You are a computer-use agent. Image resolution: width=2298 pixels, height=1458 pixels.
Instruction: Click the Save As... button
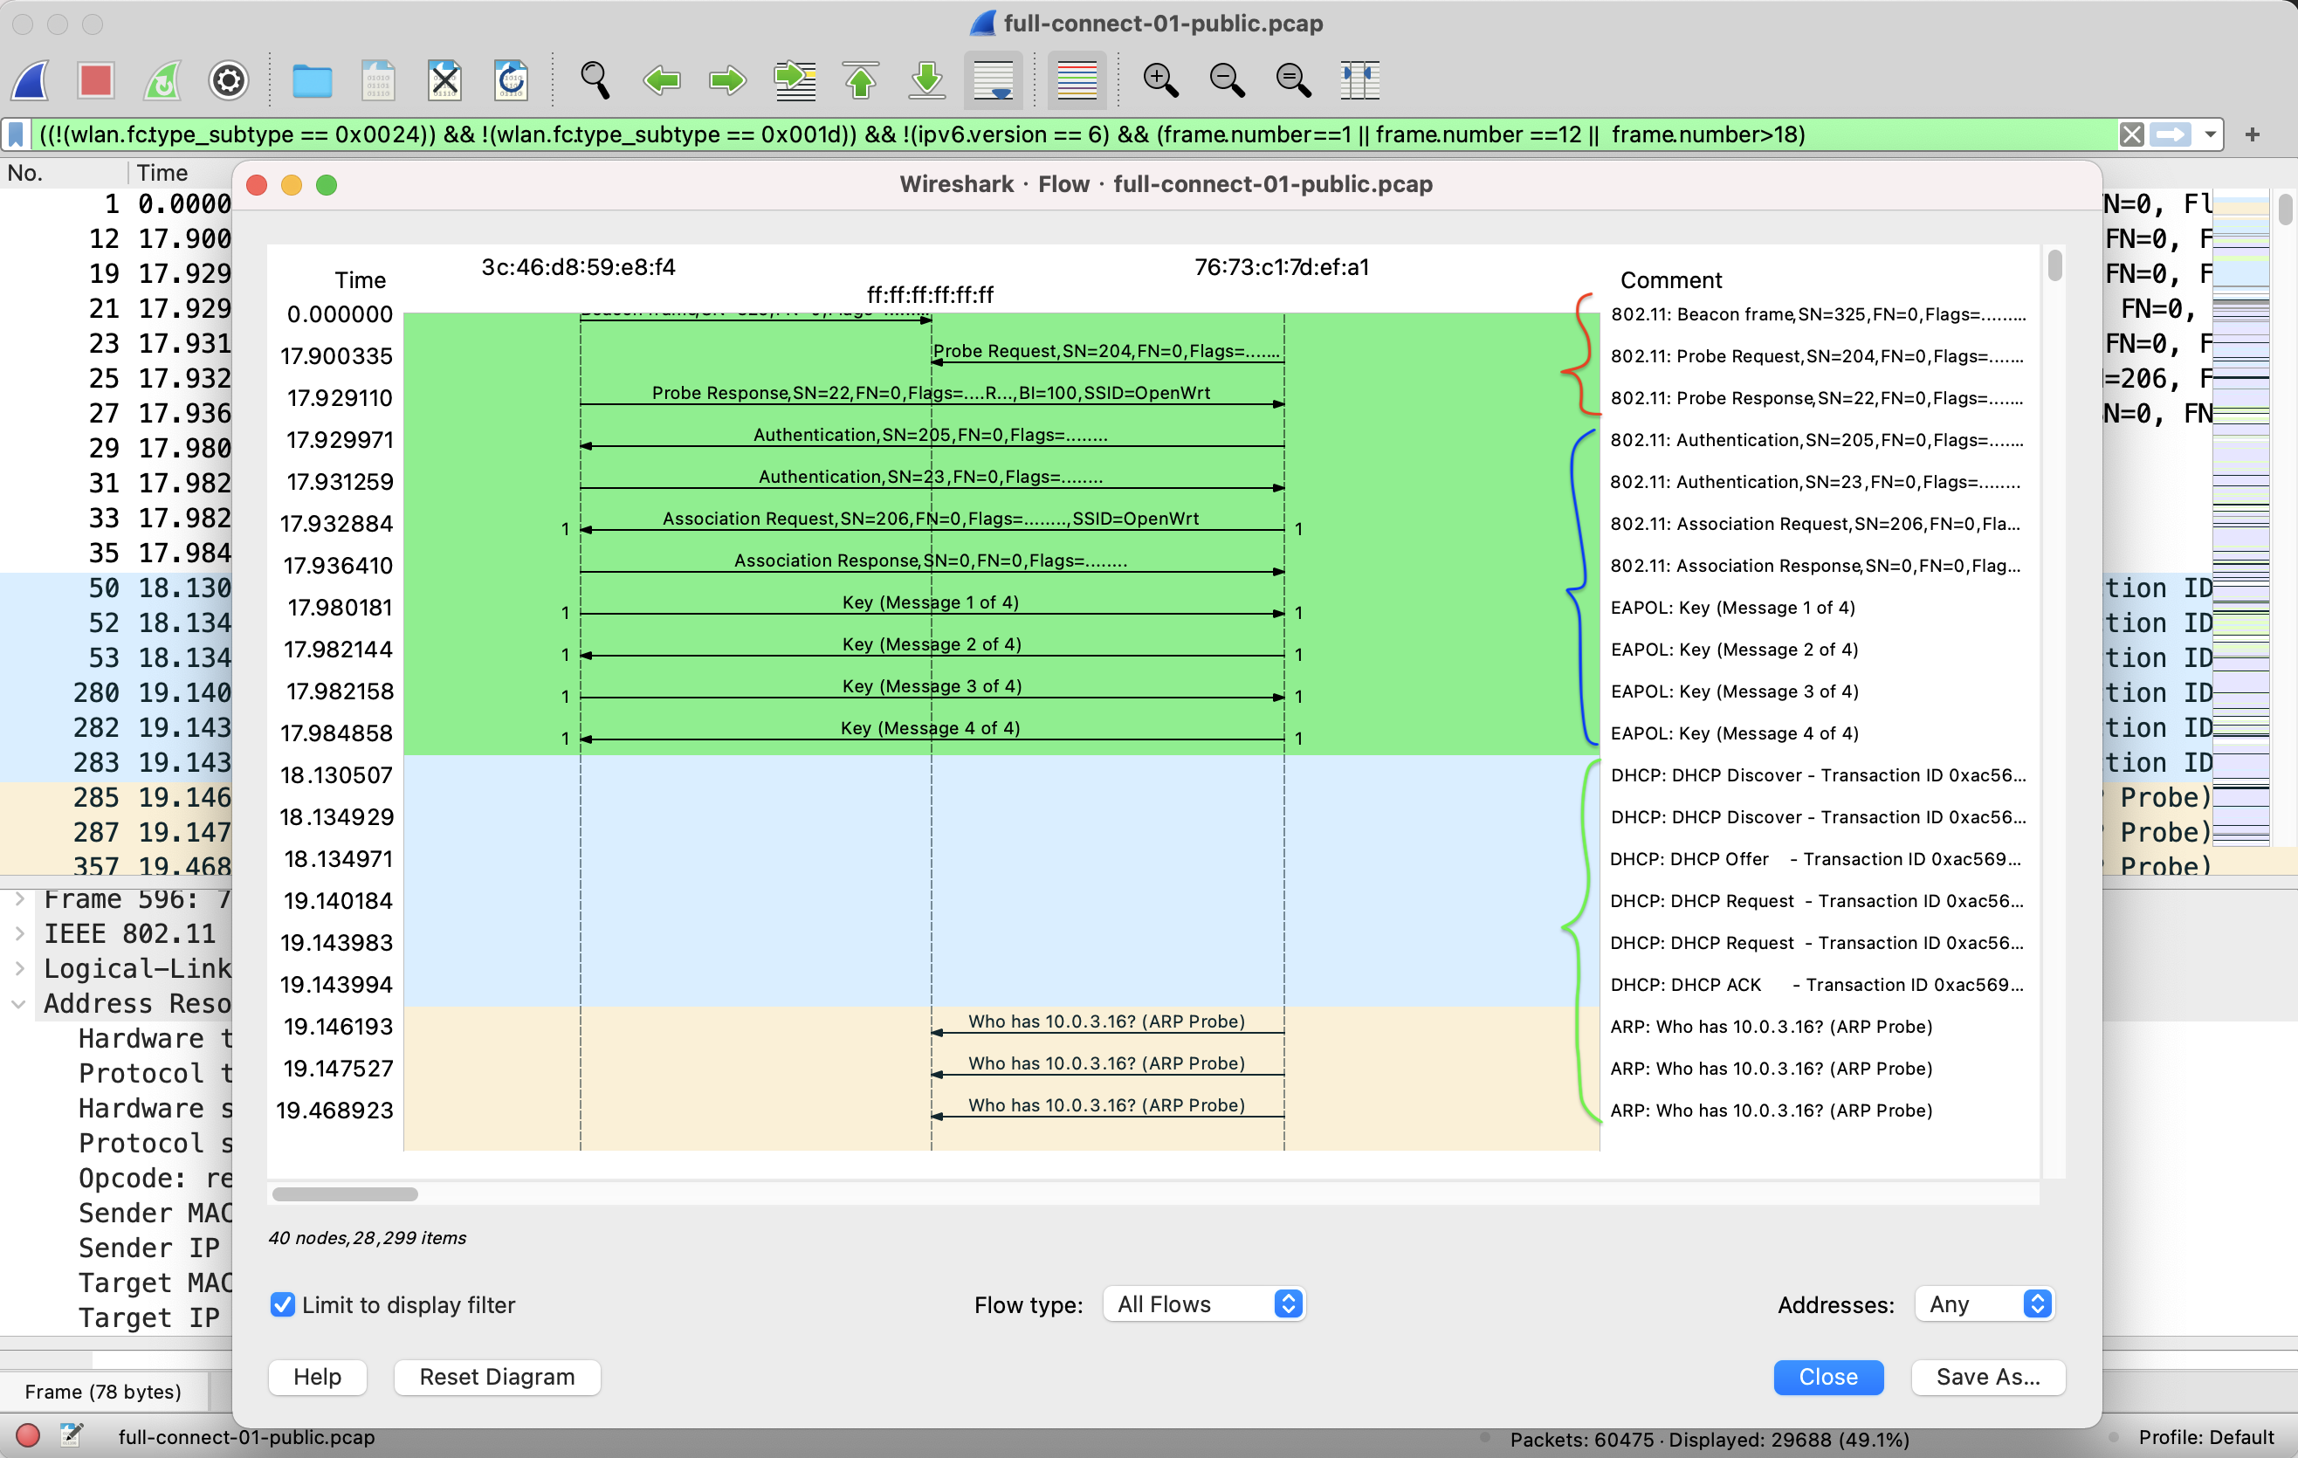click(x=1987, y=1377)
